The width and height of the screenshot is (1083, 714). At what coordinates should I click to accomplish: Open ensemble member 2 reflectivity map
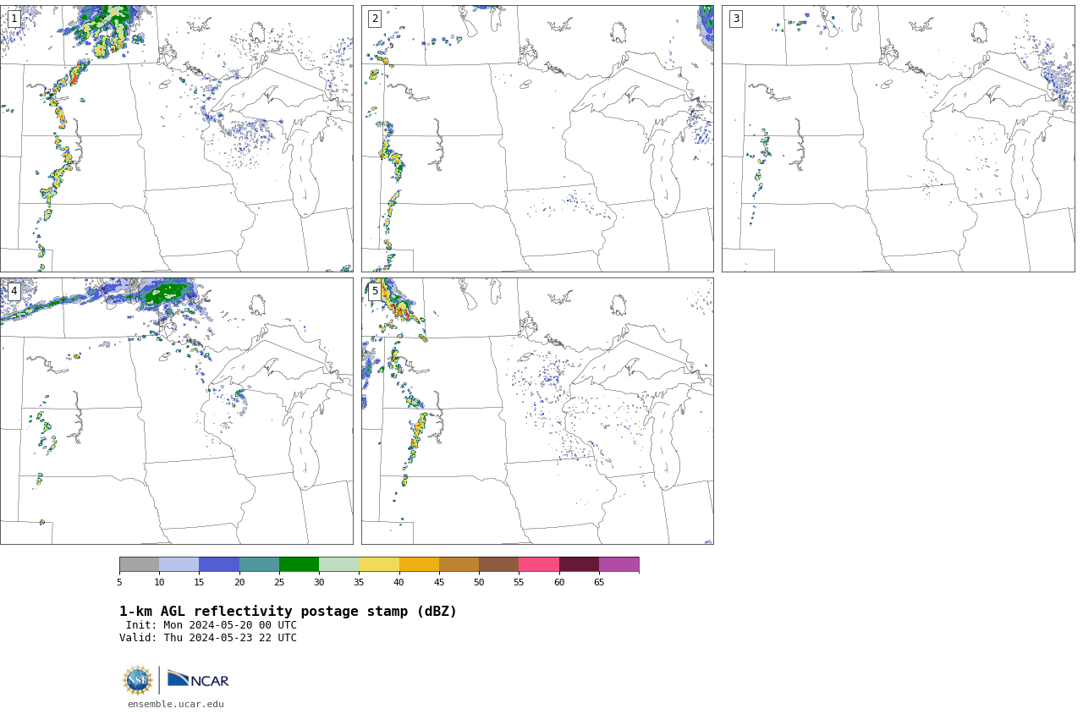pos(537,139)
